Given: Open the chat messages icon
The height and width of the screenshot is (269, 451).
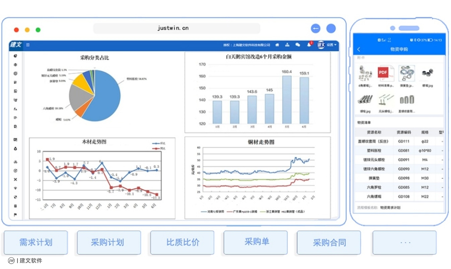Looking at the screenshot, I should click(x=298, y=45).
